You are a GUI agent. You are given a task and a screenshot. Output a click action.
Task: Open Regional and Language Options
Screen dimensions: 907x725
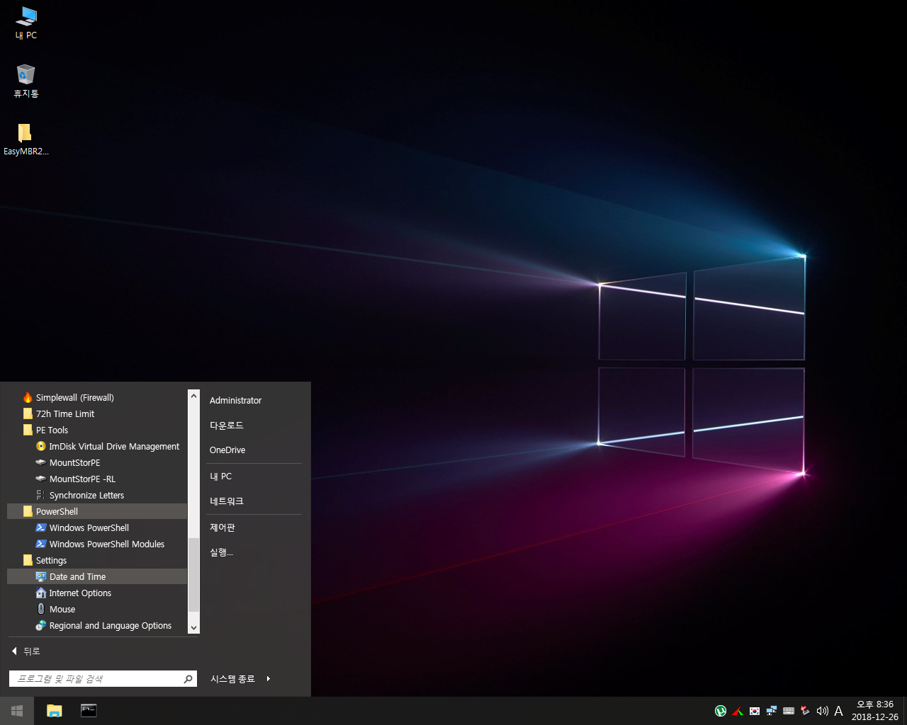[97, 625]
